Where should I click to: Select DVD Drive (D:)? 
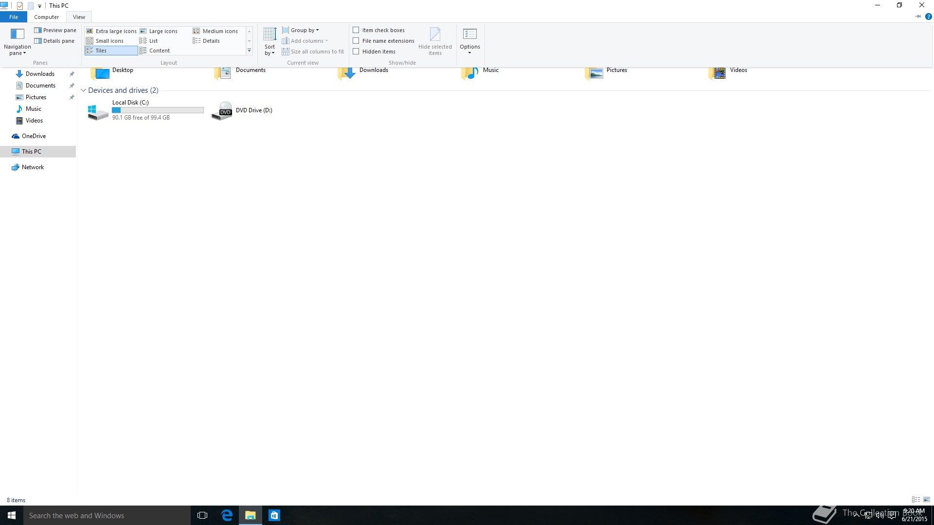click(242, 110)
